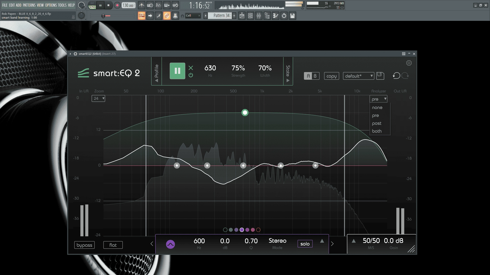Click the auto-scroll arrow icon

pyautogui.click(x=150, y=16)
